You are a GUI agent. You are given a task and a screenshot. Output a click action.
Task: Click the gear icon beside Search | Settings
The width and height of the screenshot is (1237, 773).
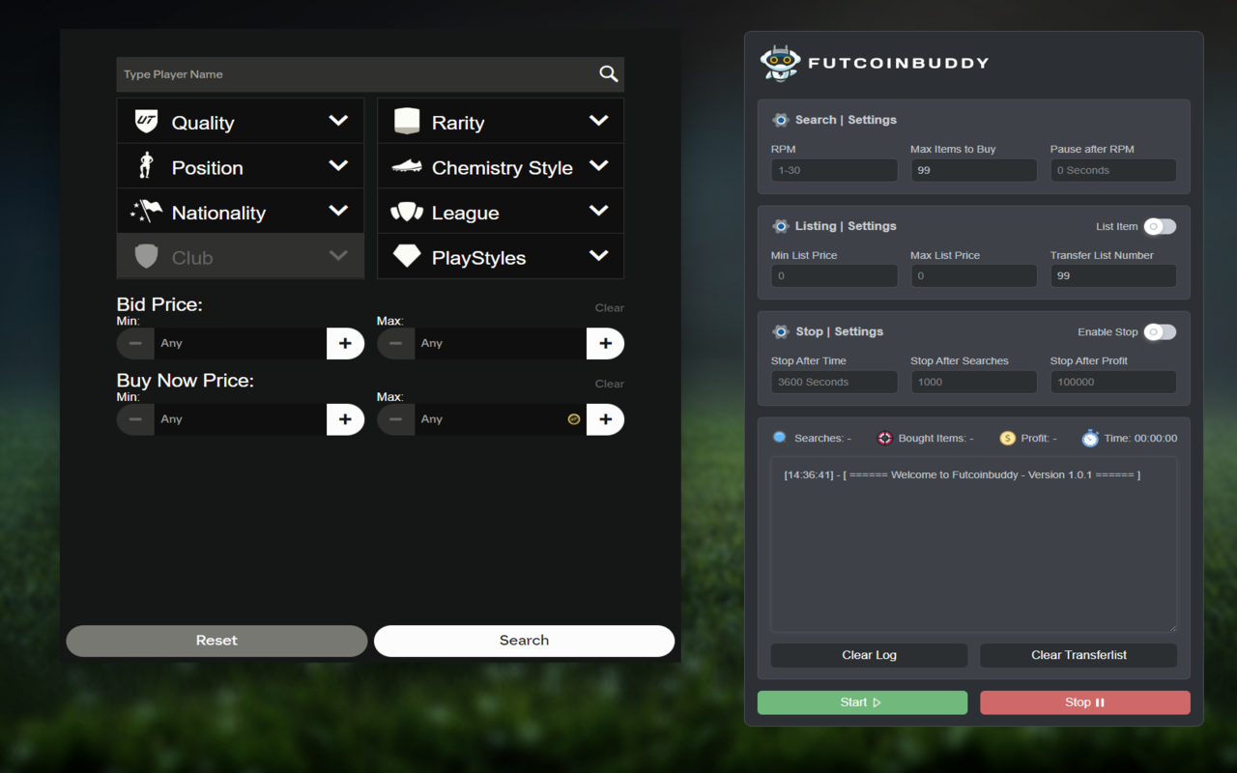click(780, 120)
